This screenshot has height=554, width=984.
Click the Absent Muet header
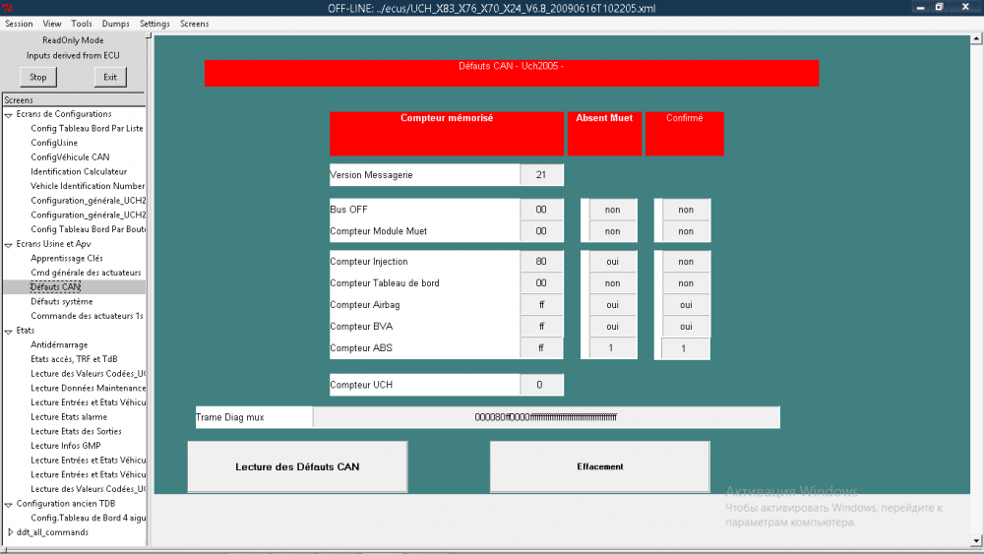604,133
